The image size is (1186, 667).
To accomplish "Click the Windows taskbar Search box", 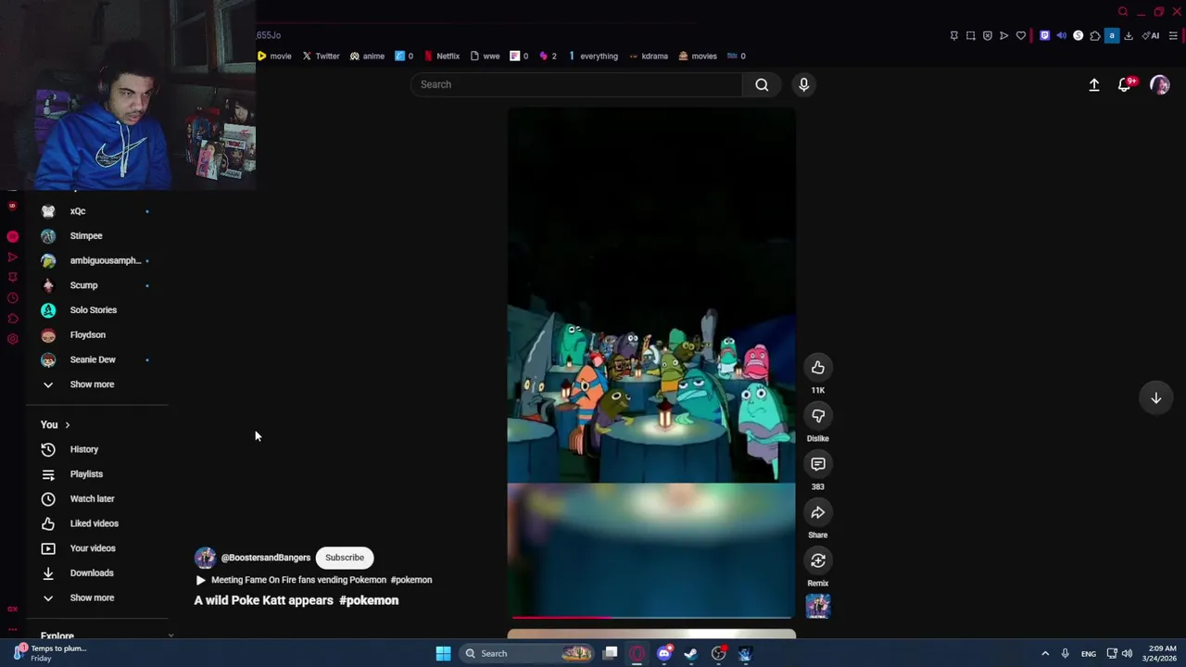I will 527,654.
